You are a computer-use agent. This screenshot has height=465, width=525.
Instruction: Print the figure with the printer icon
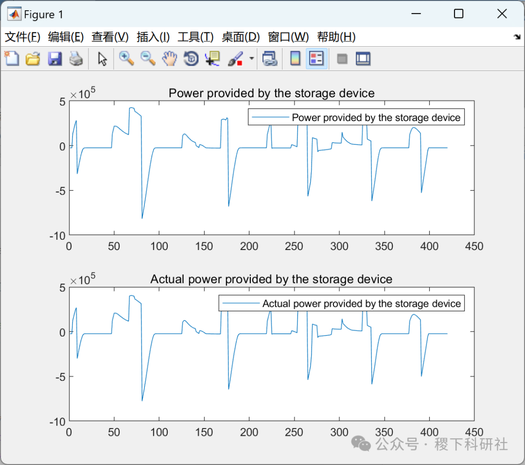coord(76,59)
